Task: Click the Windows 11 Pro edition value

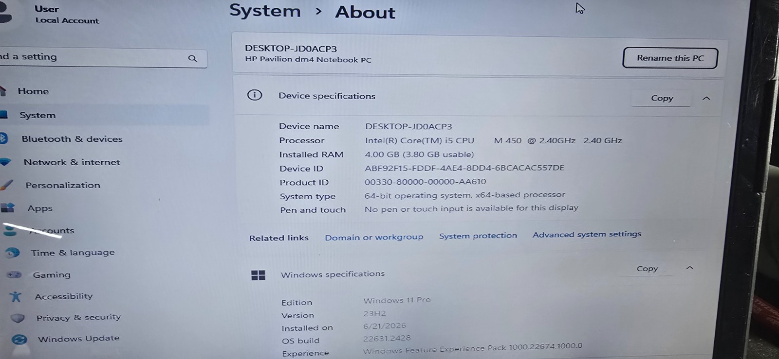Action: [397, 300]
